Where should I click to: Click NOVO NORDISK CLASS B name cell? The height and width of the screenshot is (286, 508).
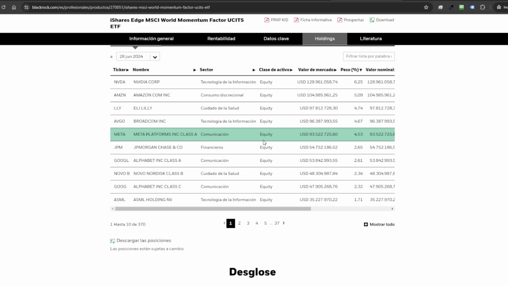coord(158,173)
